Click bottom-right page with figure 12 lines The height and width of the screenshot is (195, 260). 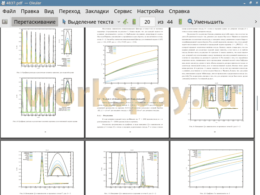click(x=212, y=168)
